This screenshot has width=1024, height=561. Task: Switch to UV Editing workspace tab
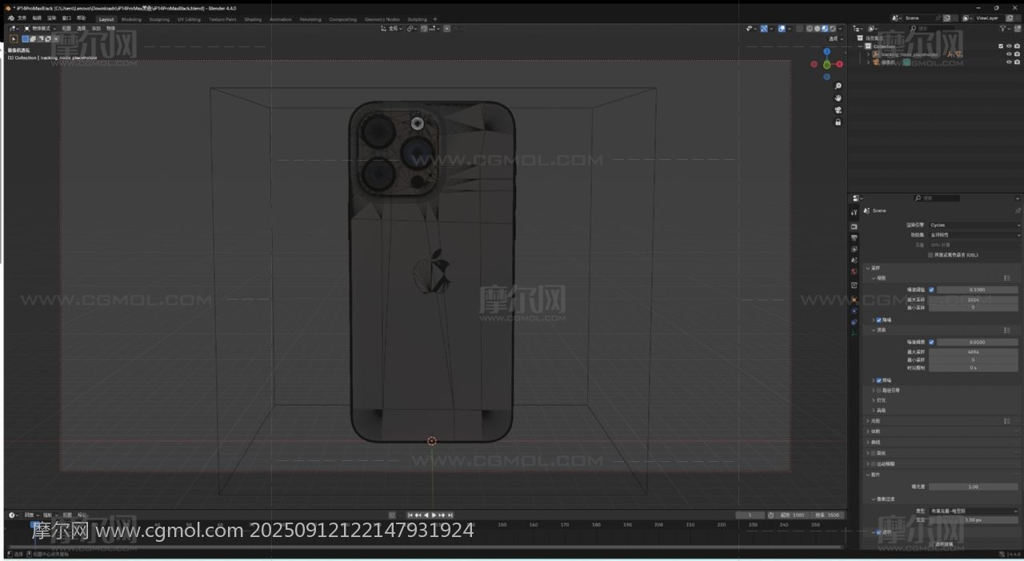(190, 19)
